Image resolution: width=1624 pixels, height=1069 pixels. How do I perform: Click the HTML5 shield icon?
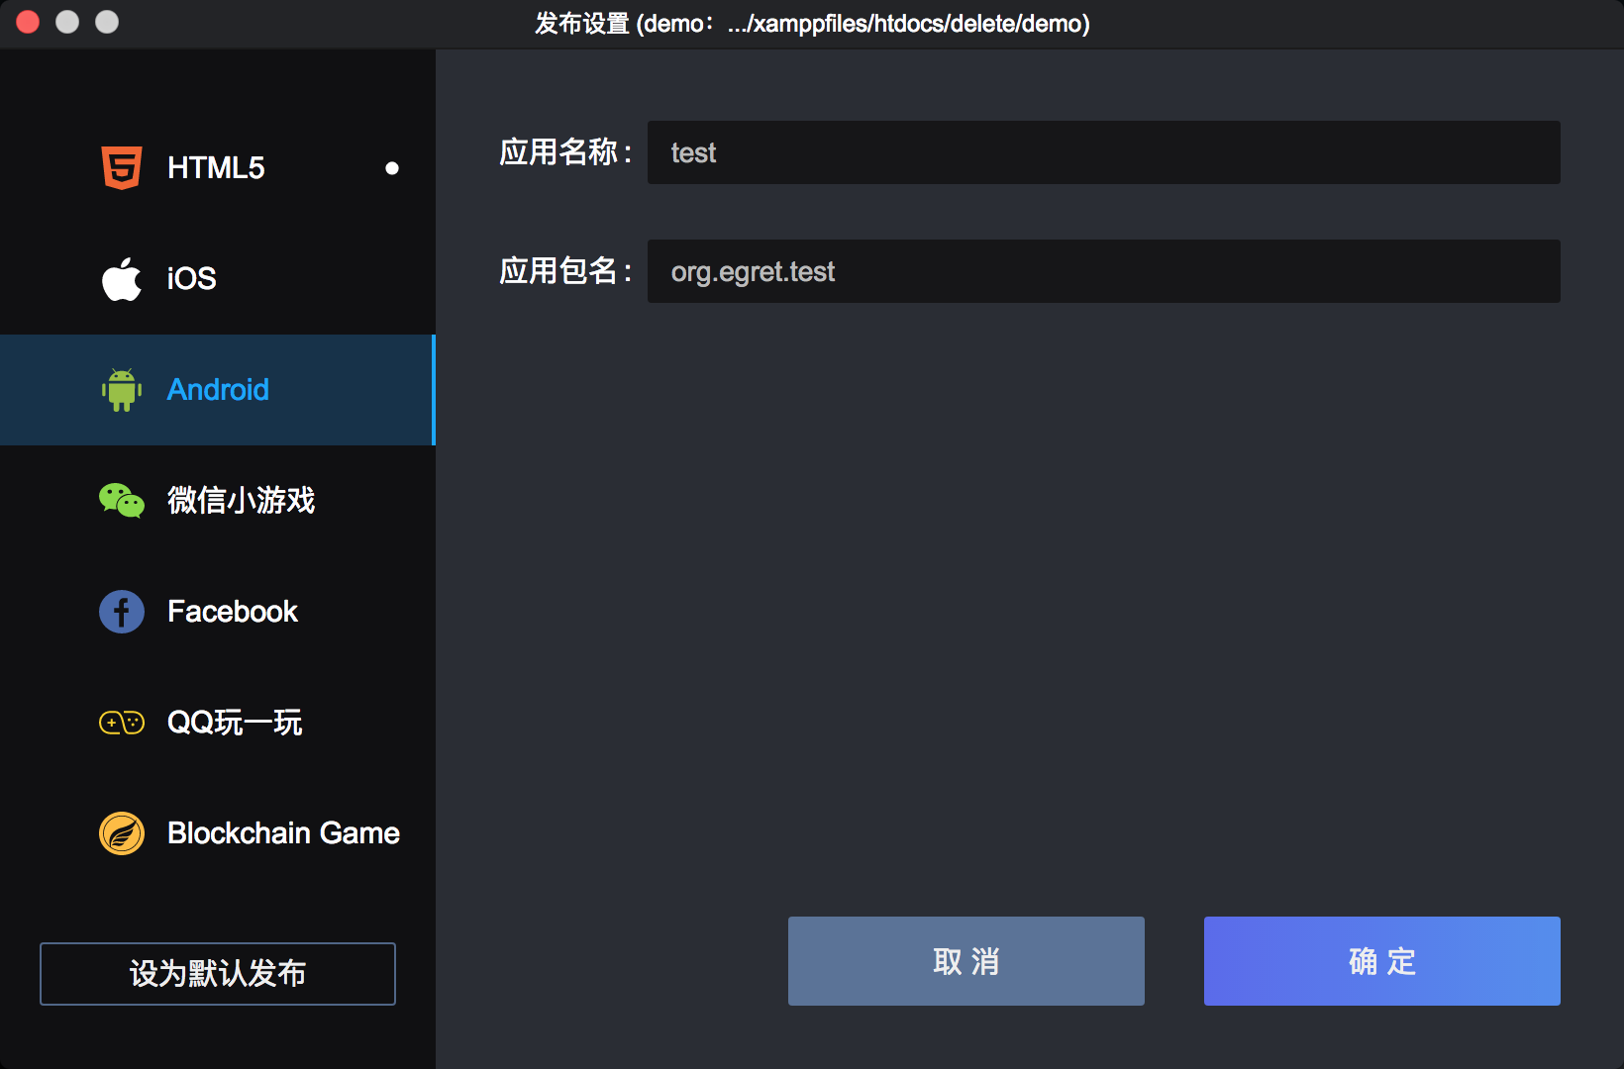point(122,168)
